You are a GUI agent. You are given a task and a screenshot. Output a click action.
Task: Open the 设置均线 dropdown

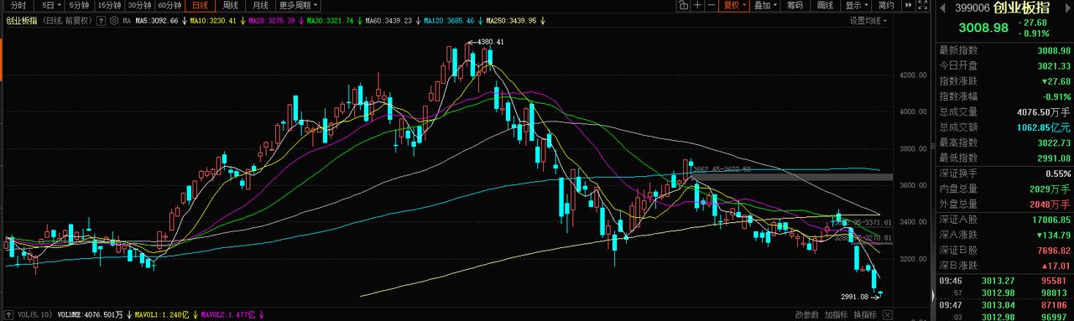pyautogui.click(x=868, y=21)
